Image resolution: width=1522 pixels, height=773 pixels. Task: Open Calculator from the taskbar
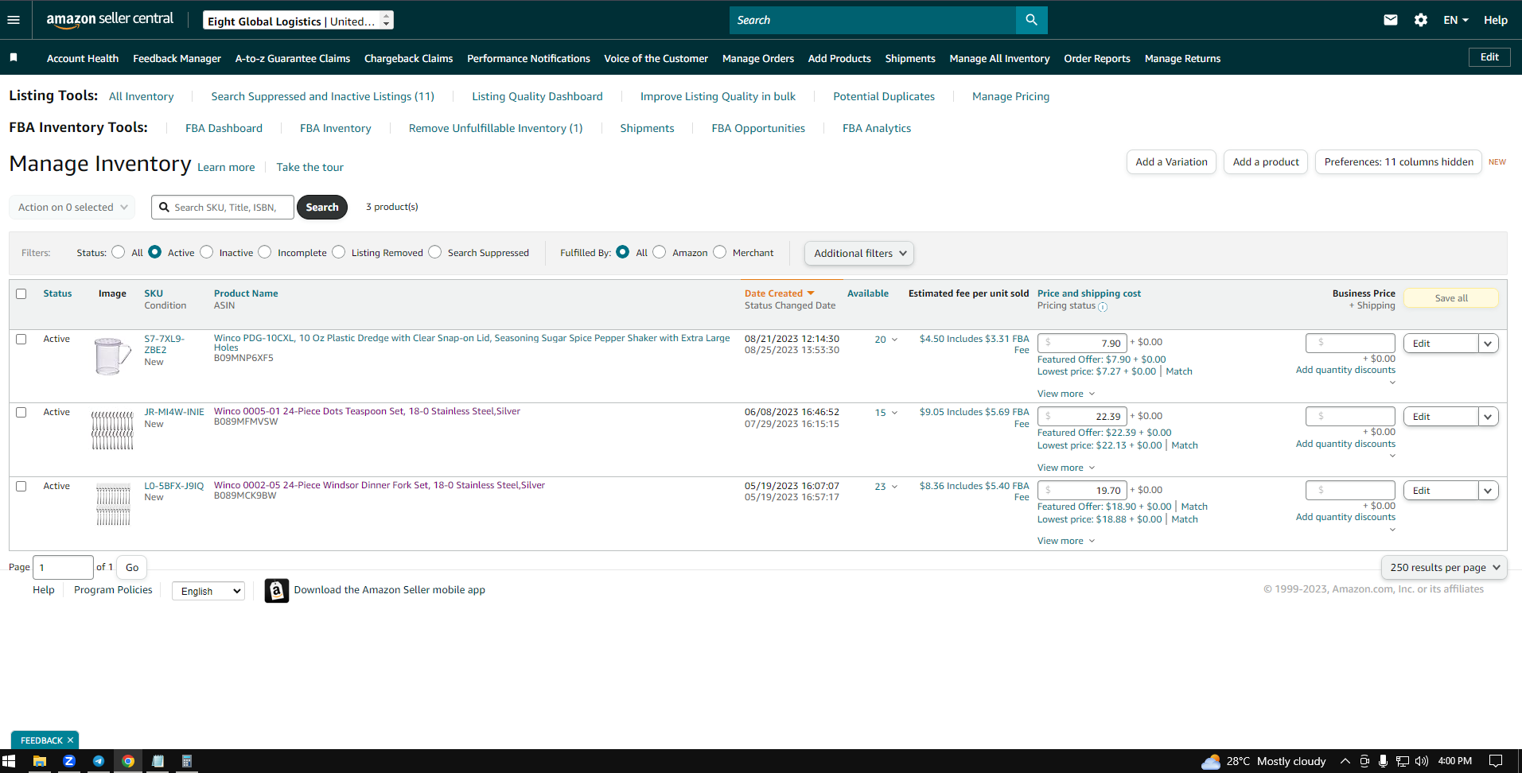187,761
